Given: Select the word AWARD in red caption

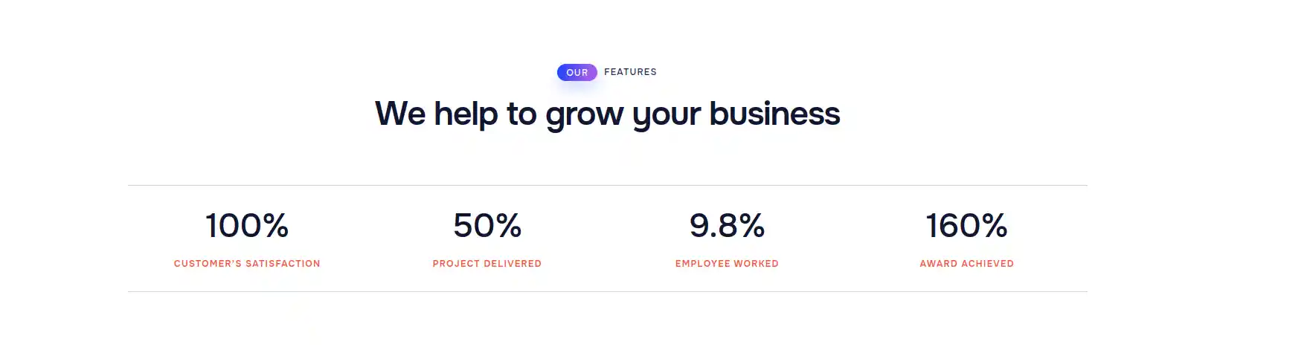Looking at the screenshot, I should click(939, 264).
